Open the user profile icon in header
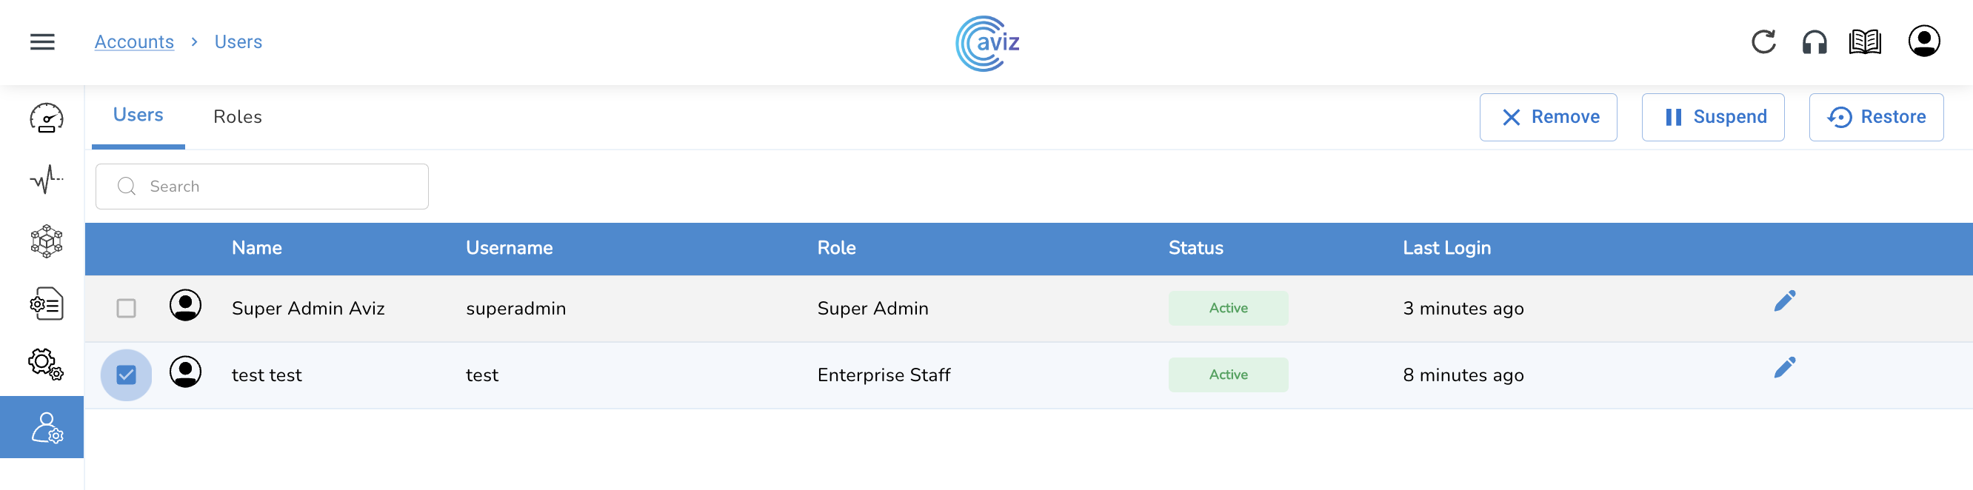1973x490 pixels. [x=1923, y=41]
